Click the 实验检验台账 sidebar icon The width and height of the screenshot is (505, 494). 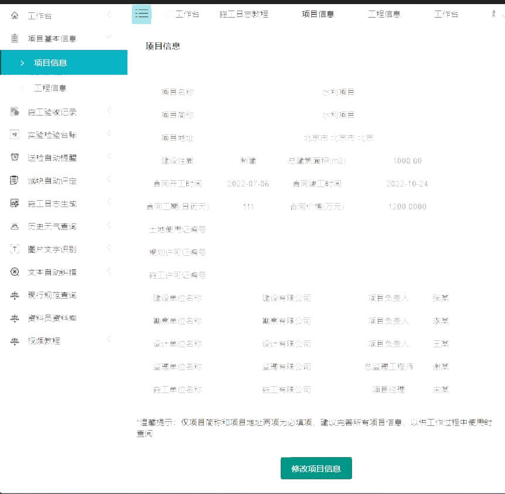(15, 134)
